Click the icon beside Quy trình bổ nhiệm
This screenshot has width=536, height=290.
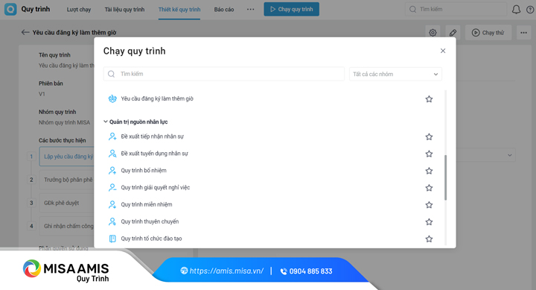(112, 170)
